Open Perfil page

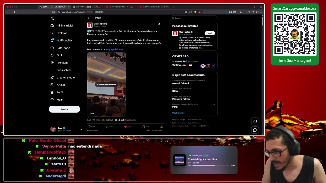(x=57, y=92)
